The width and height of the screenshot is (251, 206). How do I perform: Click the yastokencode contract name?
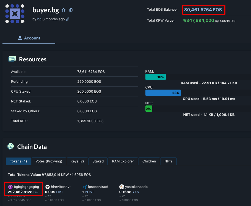[136, 187]
